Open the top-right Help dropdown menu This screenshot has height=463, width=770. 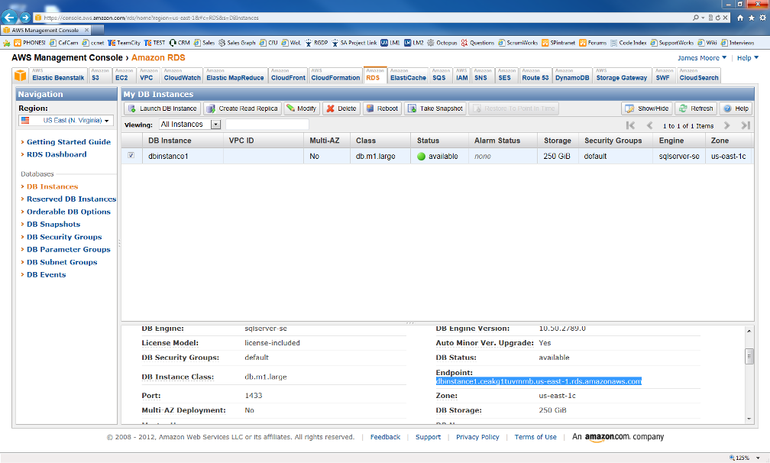[x=747, y=58]
